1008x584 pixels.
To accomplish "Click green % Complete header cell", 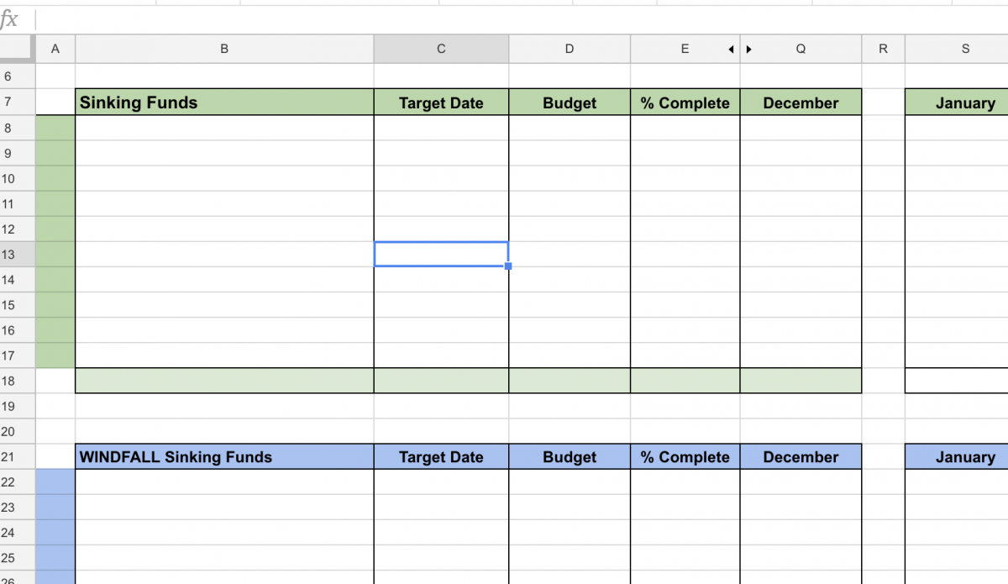I will coord(685,103).
